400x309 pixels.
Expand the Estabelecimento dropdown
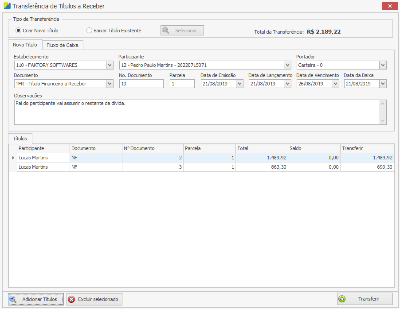pyautogui.click(x=110, y=65)
